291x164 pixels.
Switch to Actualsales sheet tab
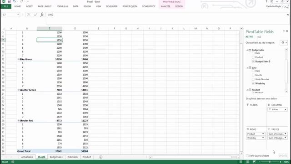click(27, 157)
